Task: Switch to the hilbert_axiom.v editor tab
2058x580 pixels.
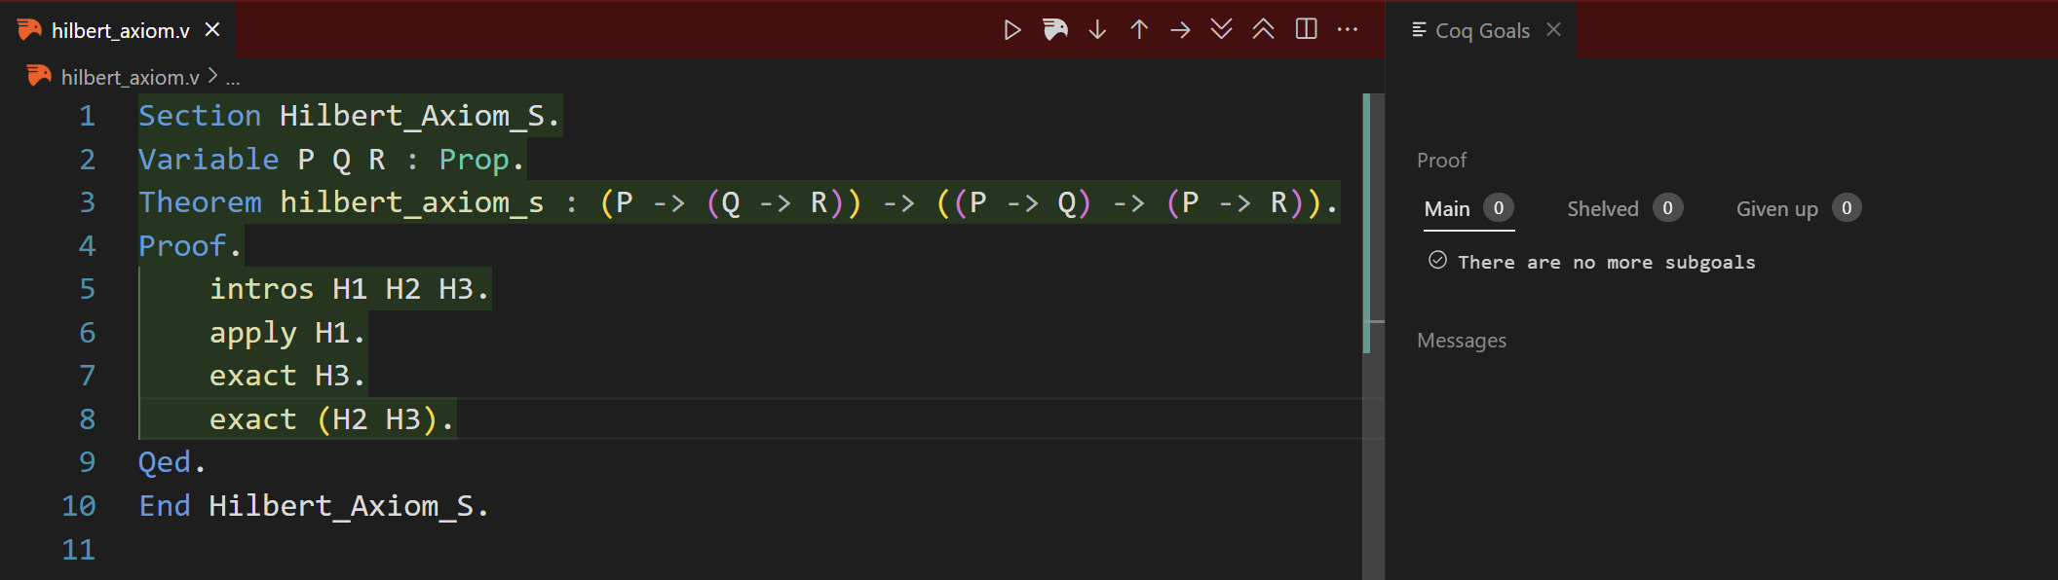Action: click(x=120, y=31)
